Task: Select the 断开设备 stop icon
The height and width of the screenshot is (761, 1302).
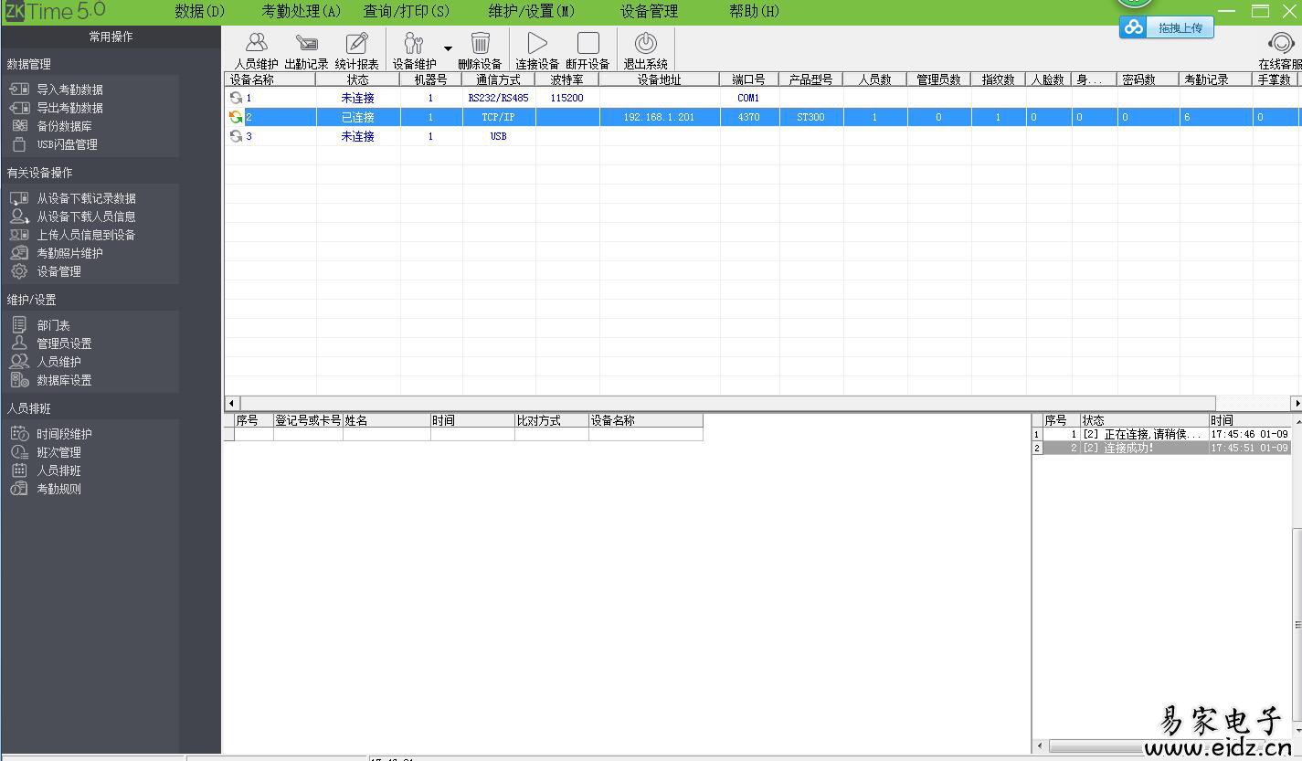Action: click(588, 43)
